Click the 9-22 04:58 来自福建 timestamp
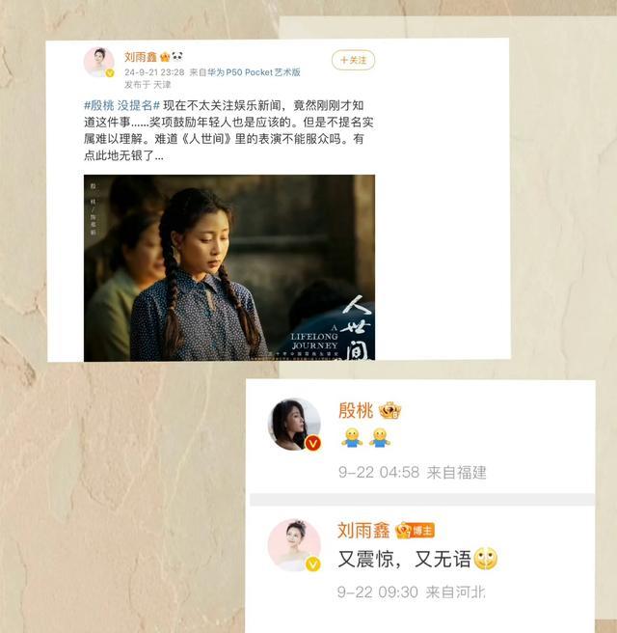This screenshot has height=633, width=617. pyautogui.click(x=413, y=472)
